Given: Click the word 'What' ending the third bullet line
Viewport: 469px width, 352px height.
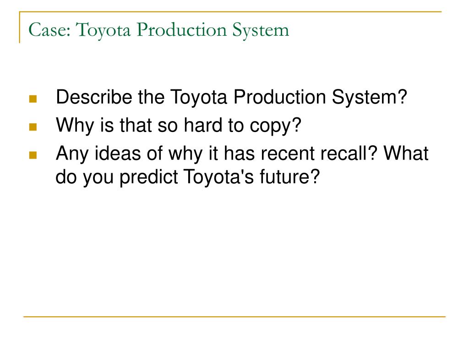Looking at the screenshot, I should [x=406, y=153].
